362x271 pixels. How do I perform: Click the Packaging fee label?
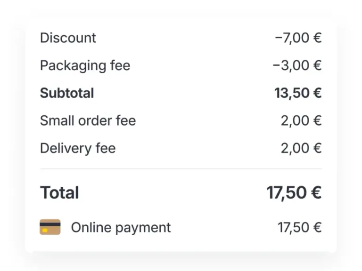point(85,65)
